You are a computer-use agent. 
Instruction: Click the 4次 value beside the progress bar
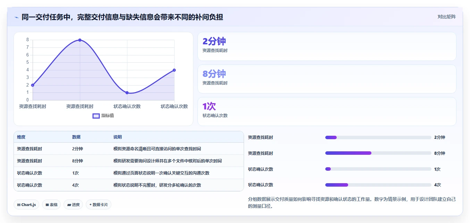pyautogui.click(x=437, y=185)
